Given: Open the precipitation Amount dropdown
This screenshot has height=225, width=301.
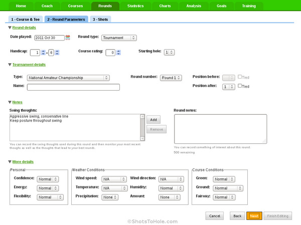Looking at the screenshot, I should (170, 197).
